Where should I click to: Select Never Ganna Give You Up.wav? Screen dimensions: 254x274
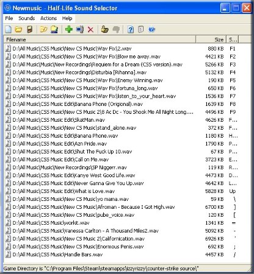pyautogui.click(x=78, y=183)
